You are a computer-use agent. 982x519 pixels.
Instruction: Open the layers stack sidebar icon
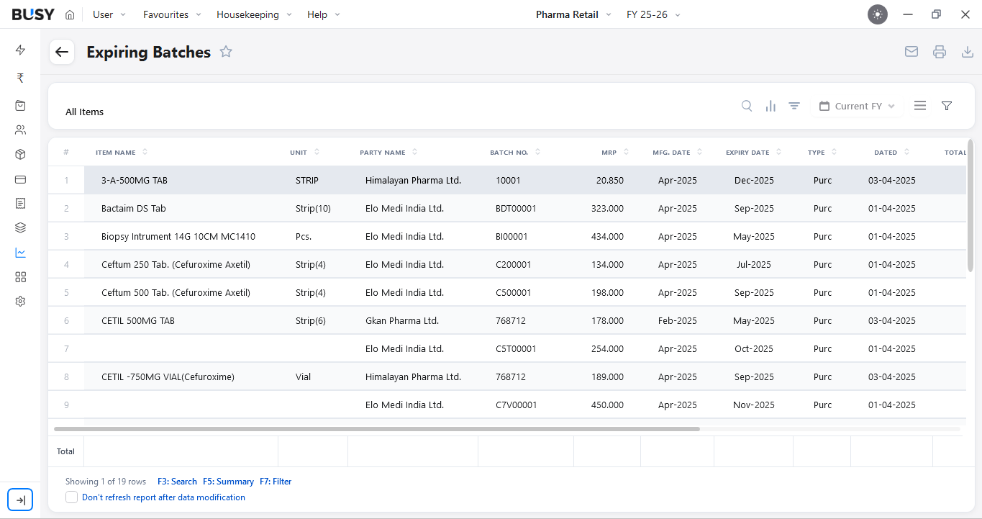coord(20,228)
